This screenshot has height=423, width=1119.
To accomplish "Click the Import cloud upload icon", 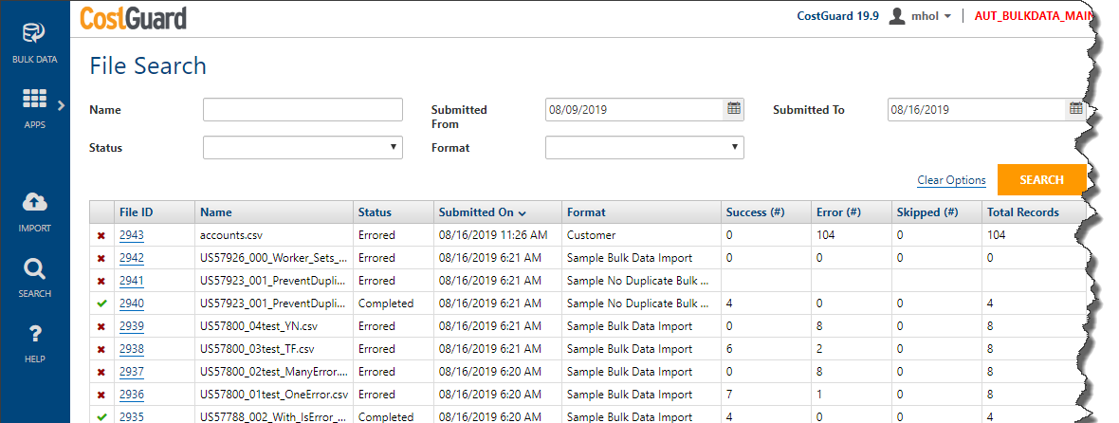I will 34,202.
